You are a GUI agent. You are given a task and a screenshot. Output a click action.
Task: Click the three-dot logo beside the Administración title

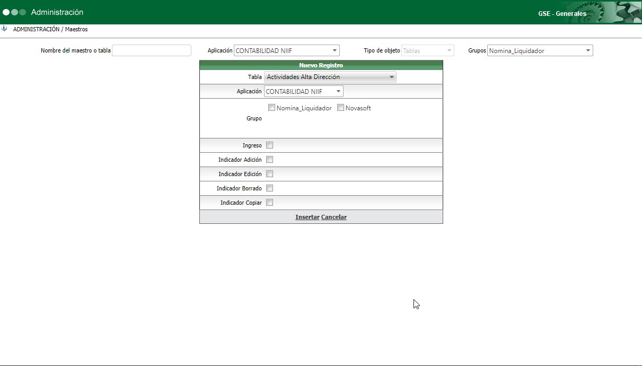pos(14,12)
